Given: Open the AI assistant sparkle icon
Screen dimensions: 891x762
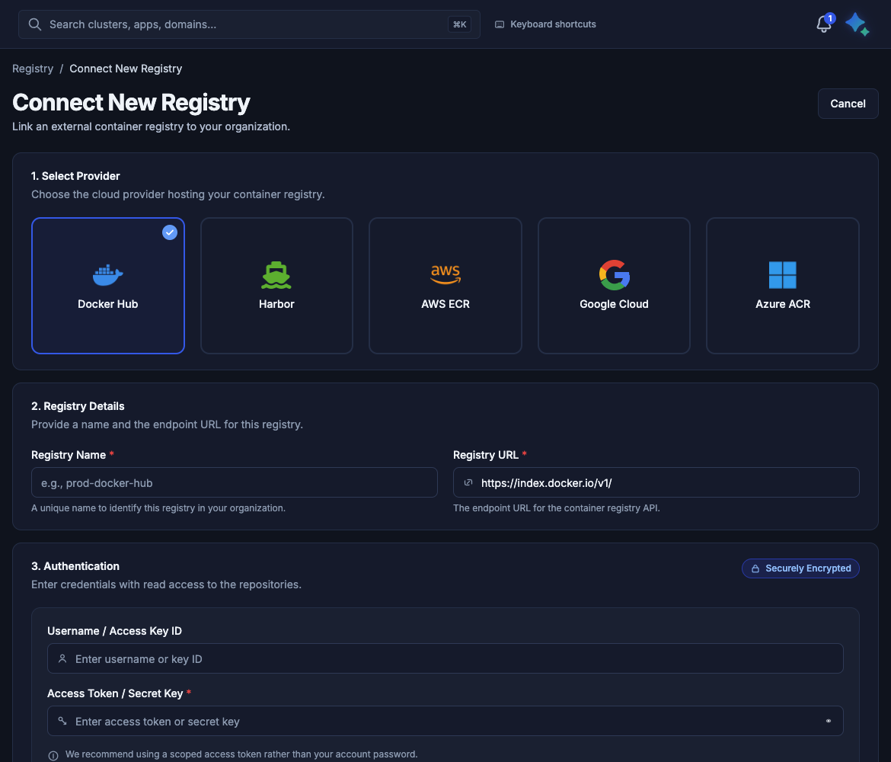Looking at the screenshot, I should (x=857, y=24).
